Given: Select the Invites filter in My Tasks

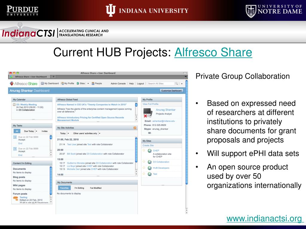Looking at the screenshot, I should click(x=45, y=131).
